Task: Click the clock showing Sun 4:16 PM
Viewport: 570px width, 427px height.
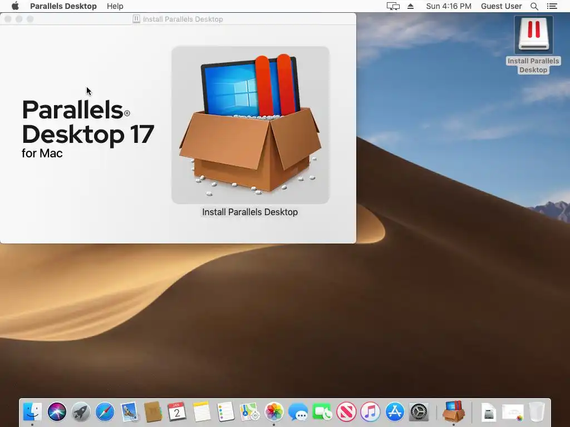Action: [x=449, y=6]
